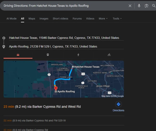
Task: Click the Towne Lake map label
Action: click(x=66, y=77)
